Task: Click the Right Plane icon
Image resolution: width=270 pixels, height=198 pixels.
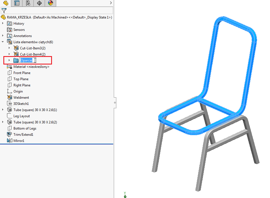Action: [10, 85]
